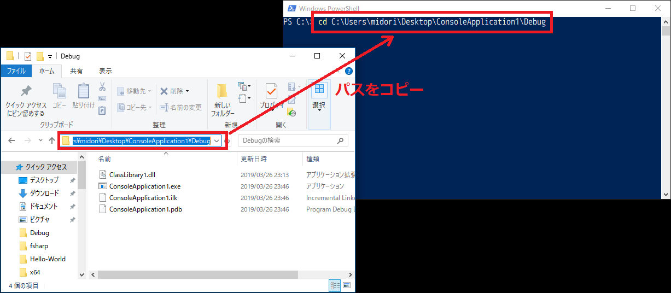The width and height of the screenshot is (671, 293).
Task: Open the コピー先 (Copy to) dropdown
Action: click(x=135, y=107)
